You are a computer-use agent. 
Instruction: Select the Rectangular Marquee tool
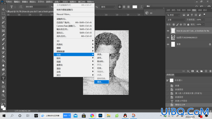[3, 14]
